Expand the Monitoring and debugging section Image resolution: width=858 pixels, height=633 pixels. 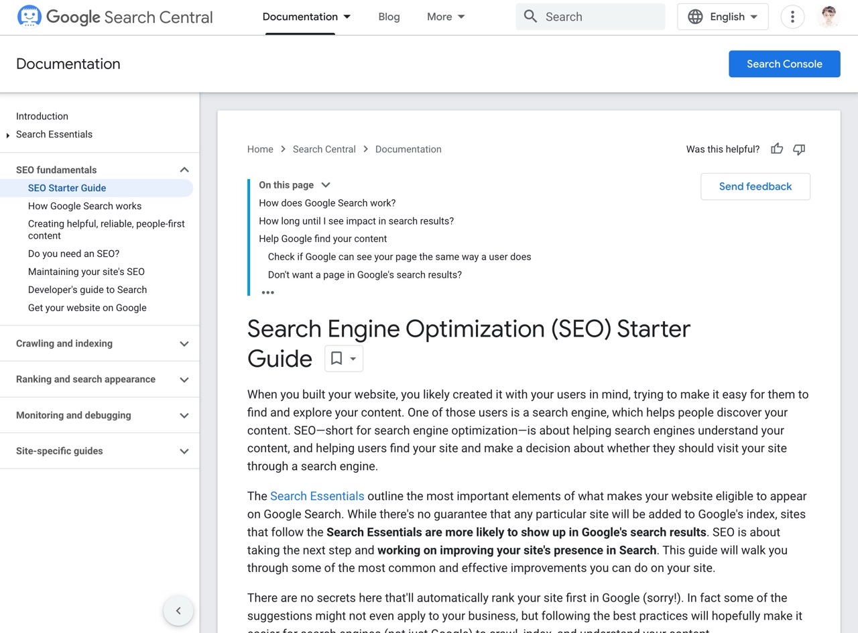(184, 415)
